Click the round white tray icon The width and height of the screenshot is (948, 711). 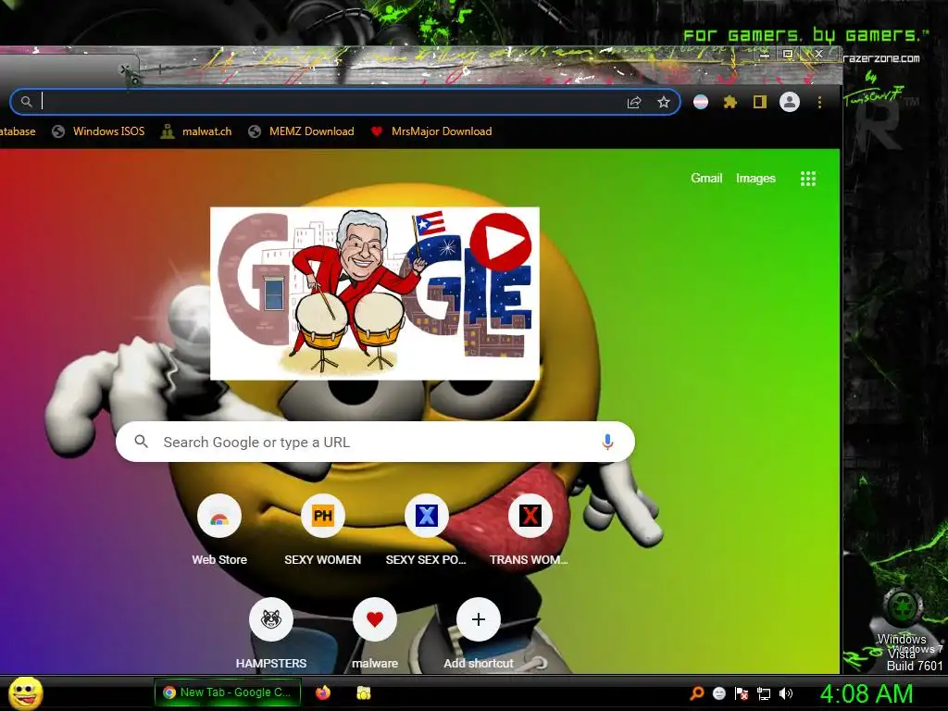coord(718,693)
